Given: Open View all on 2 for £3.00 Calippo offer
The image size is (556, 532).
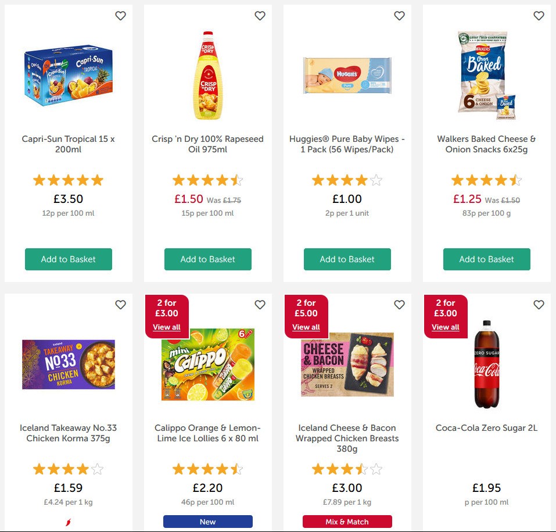Looking at the screenshot, I should tap(167, 327).
